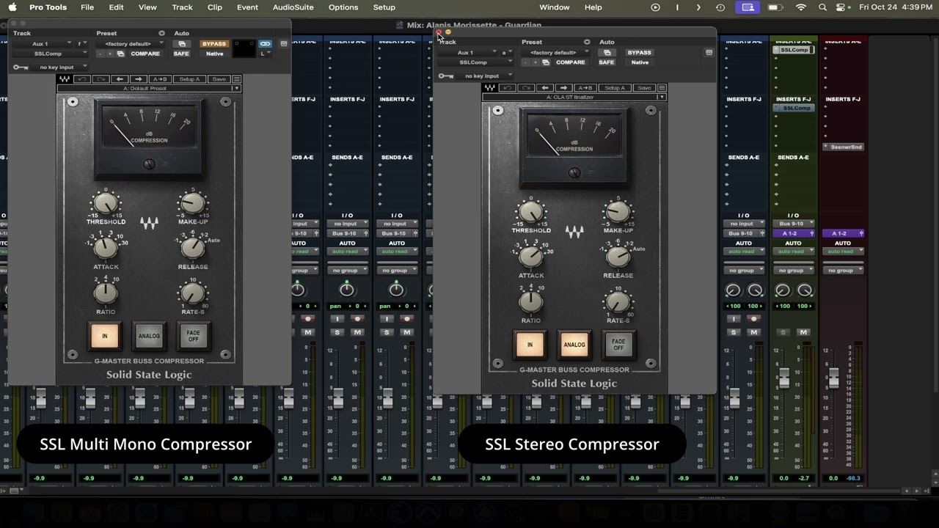Click the preset copy icon beside COMPARE in right plugin
Image resolution: width=939 pixels, height=528 pixels.
546,62
